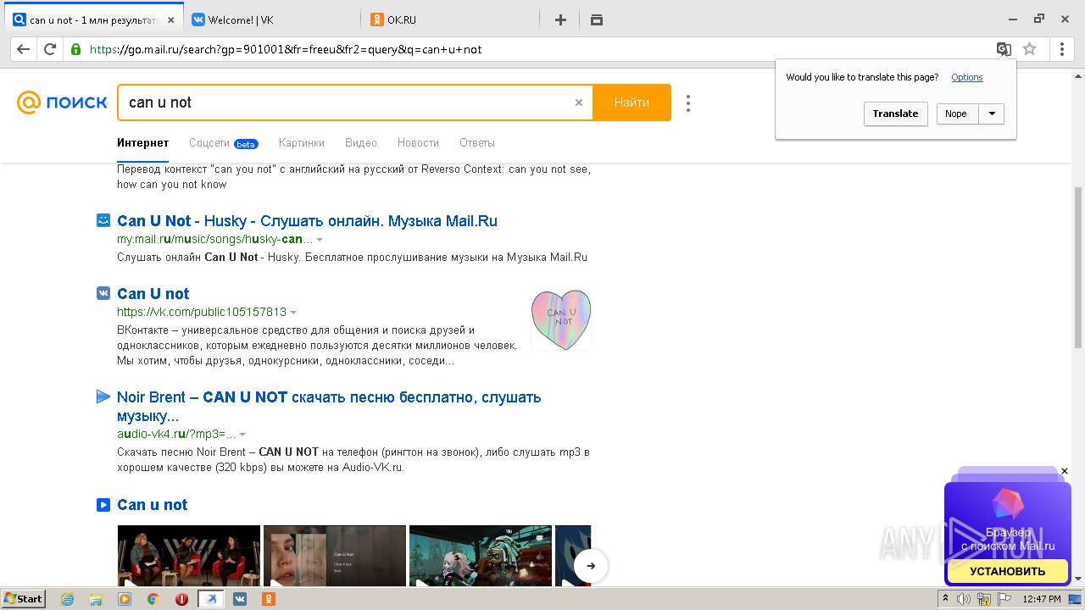Open the browser three-dot menu
The height and width of the screenshot is (610, 1085).
point(1062,49)
